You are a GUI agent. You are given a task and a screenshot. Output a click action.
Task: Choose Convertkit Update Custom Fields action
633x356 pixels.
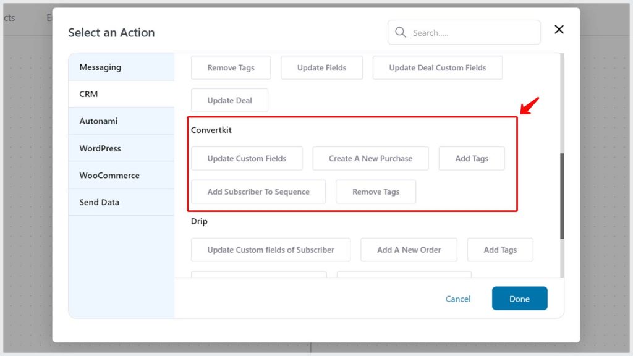tap(247, 159)
